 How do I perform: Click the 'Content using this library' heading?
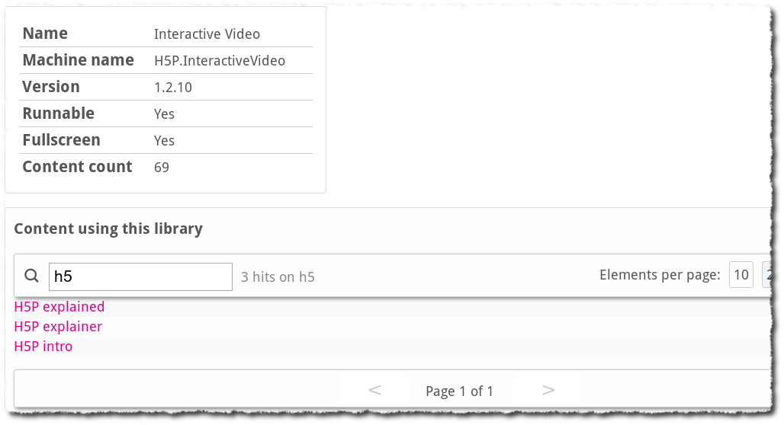[x=108, y=228]
